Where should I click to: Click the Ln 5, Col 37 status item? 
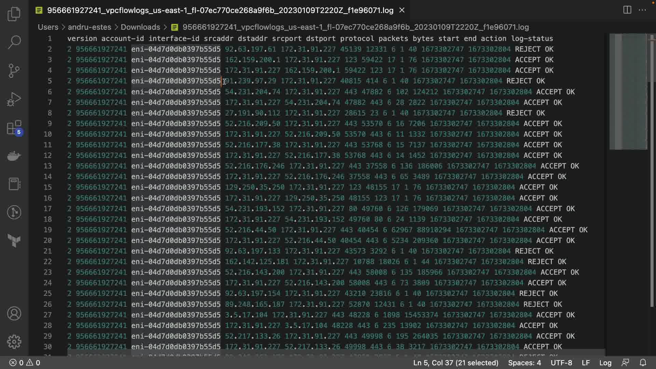[x=455, y=363]
